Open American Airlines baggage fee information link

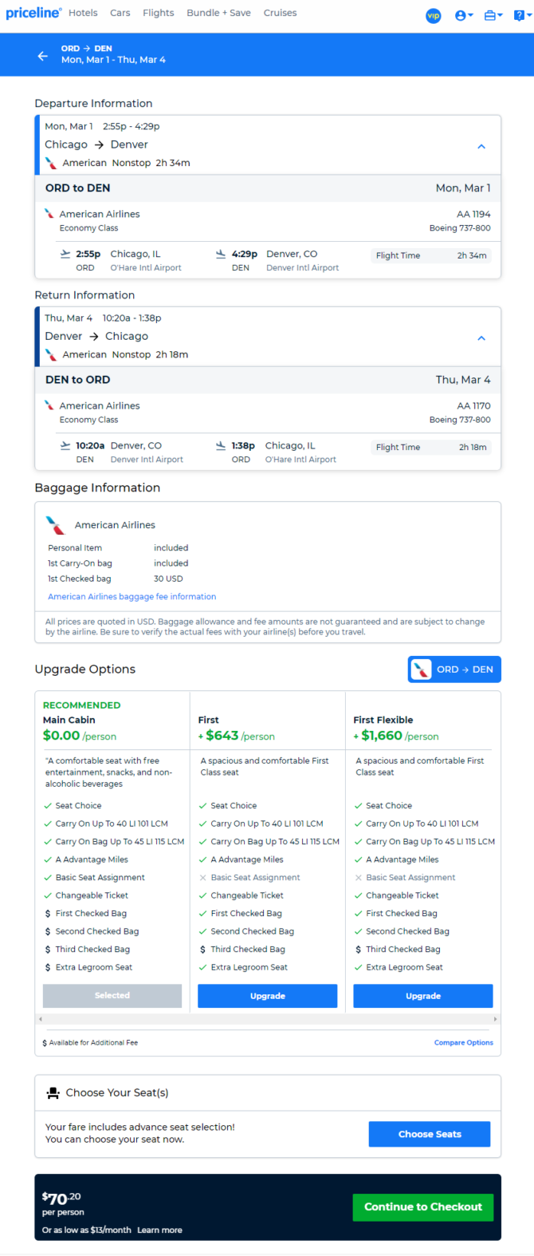(132, 596)
